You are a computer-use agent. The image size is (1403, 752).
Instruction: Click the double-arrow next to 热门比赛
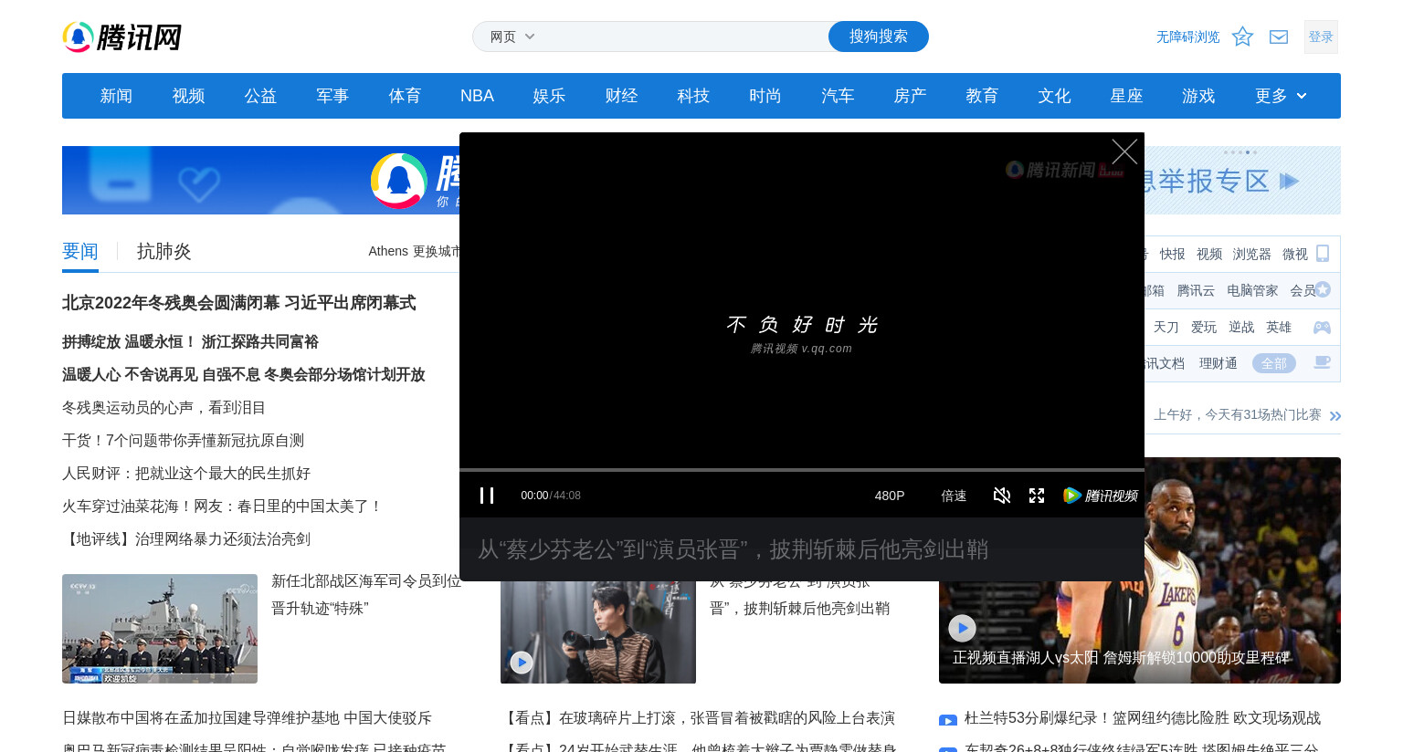[x=1335, y=416]
